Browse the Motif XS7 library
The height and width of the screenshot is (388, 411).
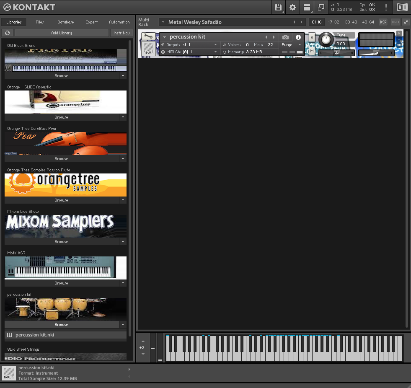62,283
